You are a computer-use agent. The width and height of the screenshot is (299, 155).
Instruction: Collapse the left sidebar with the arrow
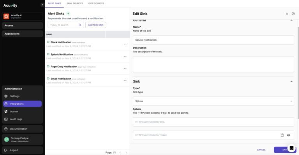42,5
